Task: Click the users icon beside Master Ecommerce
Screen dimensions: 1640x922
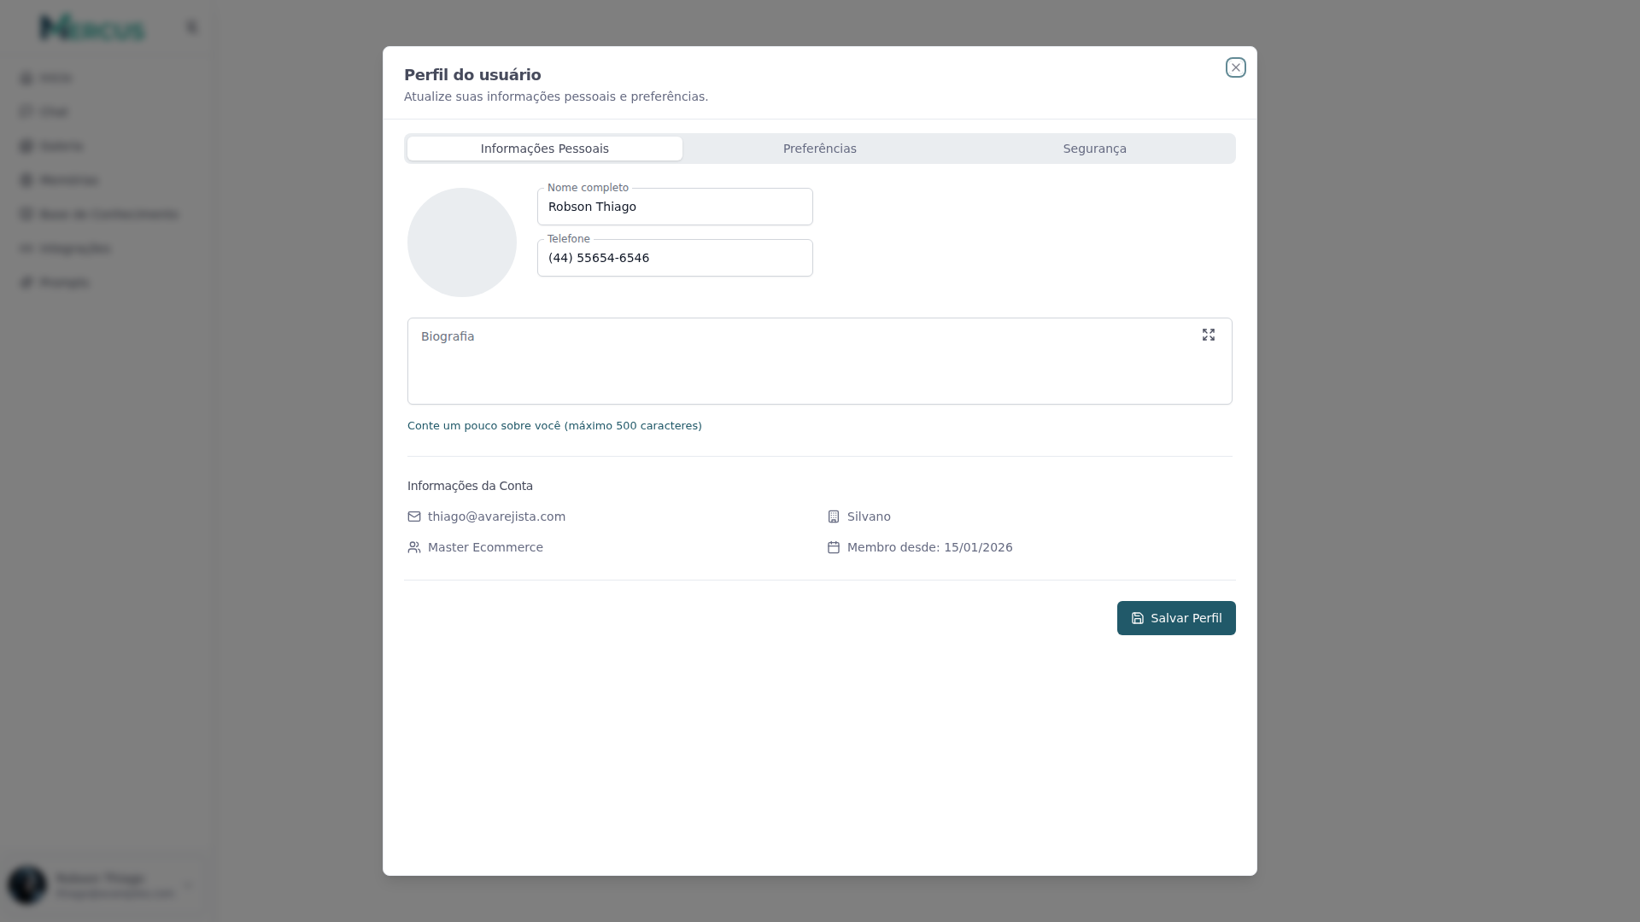Action: pyautogui.click(x=414, y=547)
